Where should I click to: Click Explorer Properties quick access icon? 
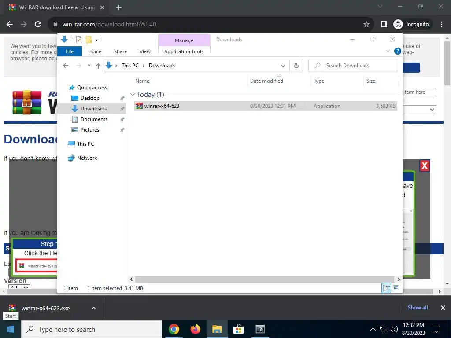tap(78, 40)
